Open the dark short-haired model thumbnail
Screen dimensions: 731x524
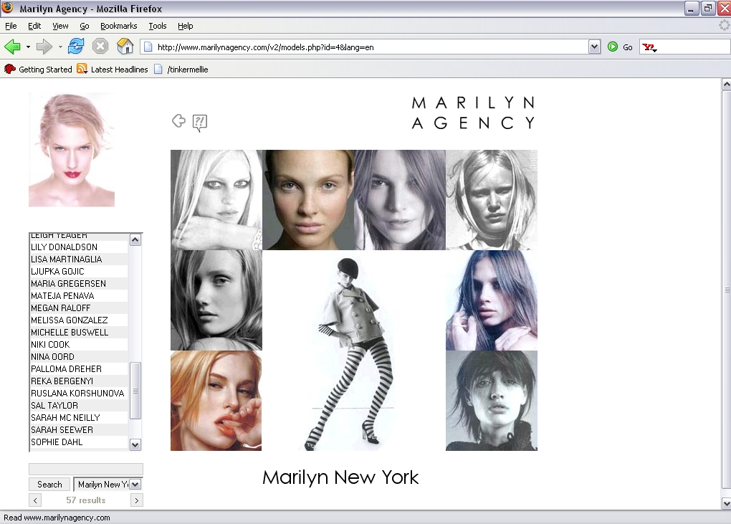pyautogui.click(x=492, y=401)
